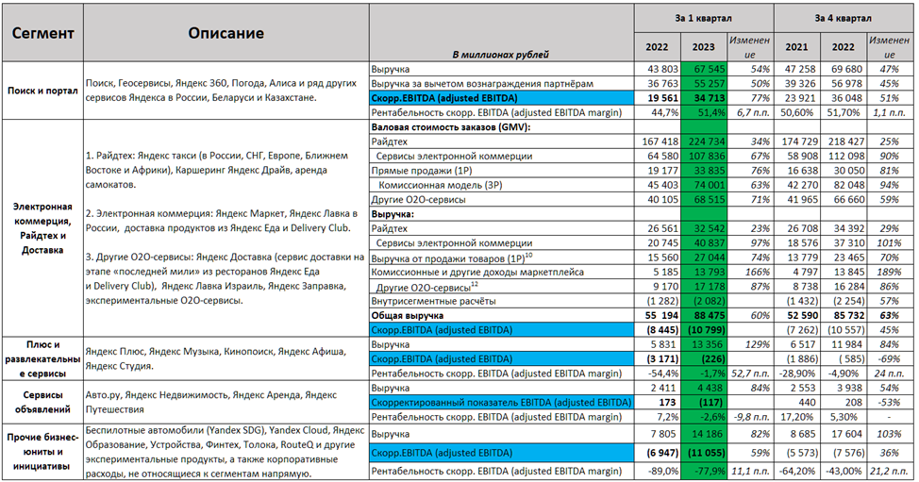Screen dimensions: 919x482
Task: Click the GMV value '224 734'
Action: [703, 141]
